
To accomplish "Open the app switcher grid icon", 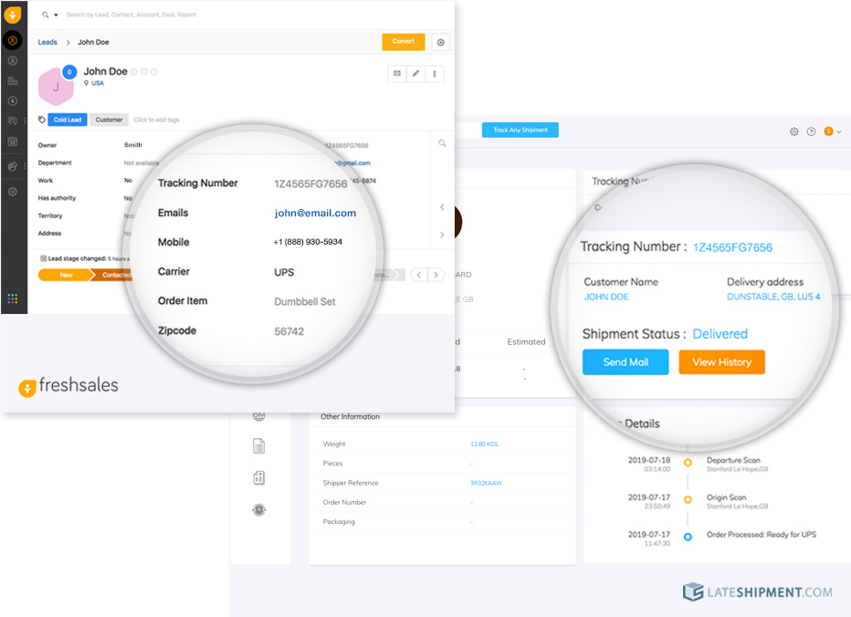I will [13, 298].
